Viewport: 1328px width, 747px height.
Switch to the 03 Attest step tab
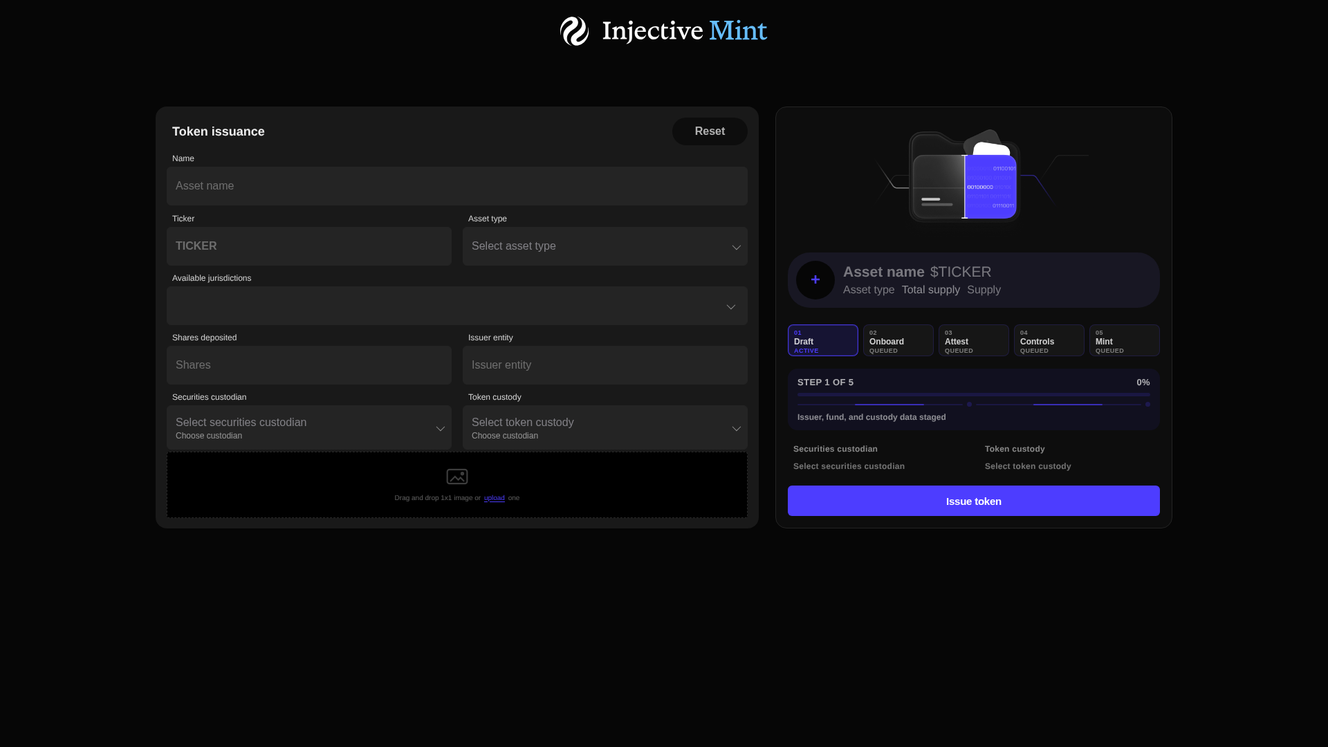click(x=974, y=340)
